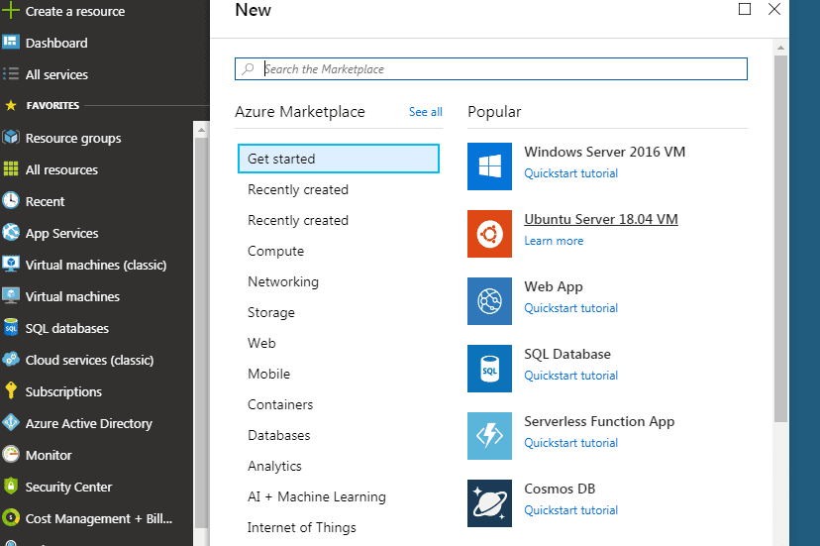Choose the Networking category
The width and height of the screenshot is (820, 546).
283,281
